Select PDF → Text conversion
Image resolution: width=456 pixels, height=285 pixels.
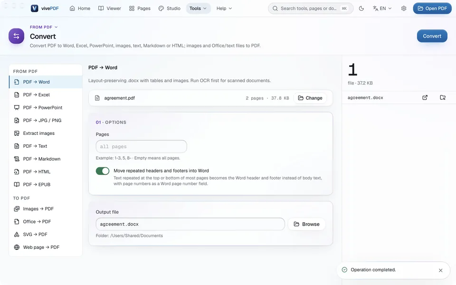click(x=46, y=146)
